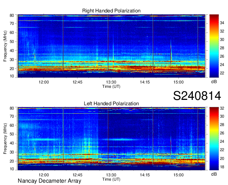Click the 26 value on Right Handed color scale
228x185 pixels.
coord(222,56)
